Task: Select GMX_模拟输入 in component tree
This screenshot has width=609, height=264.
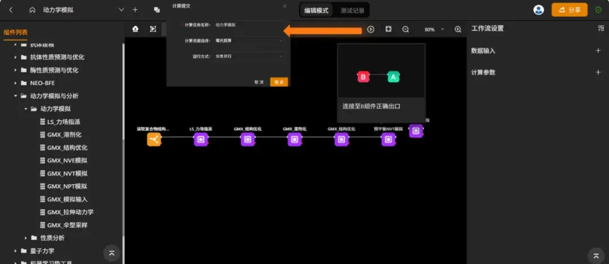Action: 67,199
